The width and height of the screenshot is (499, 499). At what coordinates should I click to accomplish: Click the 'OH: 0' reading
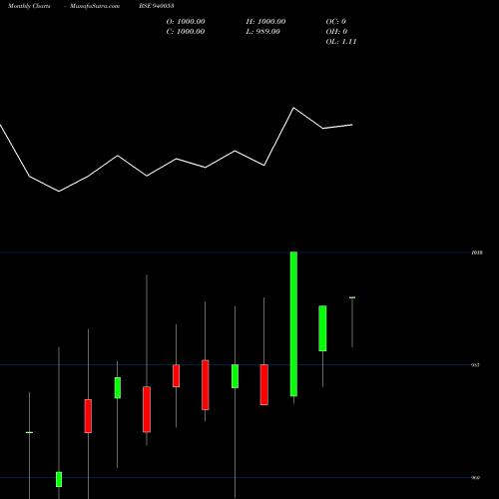pos(336,32)
